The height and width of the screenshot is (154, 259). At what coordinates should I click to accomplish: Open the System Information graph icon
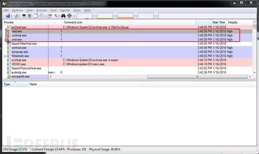point(24,16)
